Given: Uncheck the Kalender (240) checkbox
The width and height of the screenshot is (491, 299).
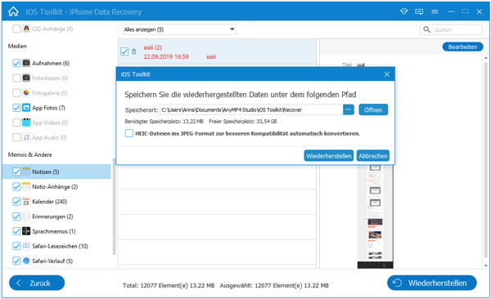Looking at the screenshot, I should point(16,202).
